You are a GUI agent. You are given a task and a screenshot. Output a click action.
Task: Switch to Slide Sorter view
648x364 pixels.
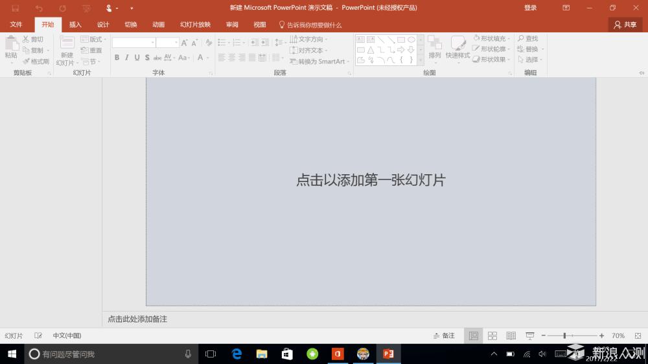(x=492, y=336)
